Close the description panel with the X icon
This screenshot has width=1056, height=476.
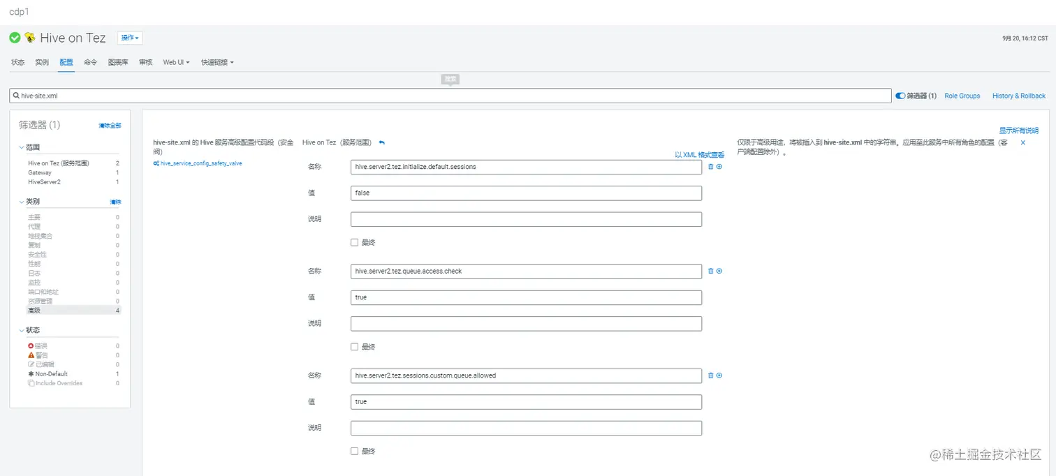tap(1023, 142)
